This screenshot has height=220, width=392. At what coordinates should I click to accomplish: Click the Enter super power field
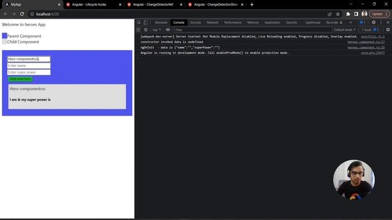(x=29, y=72)
